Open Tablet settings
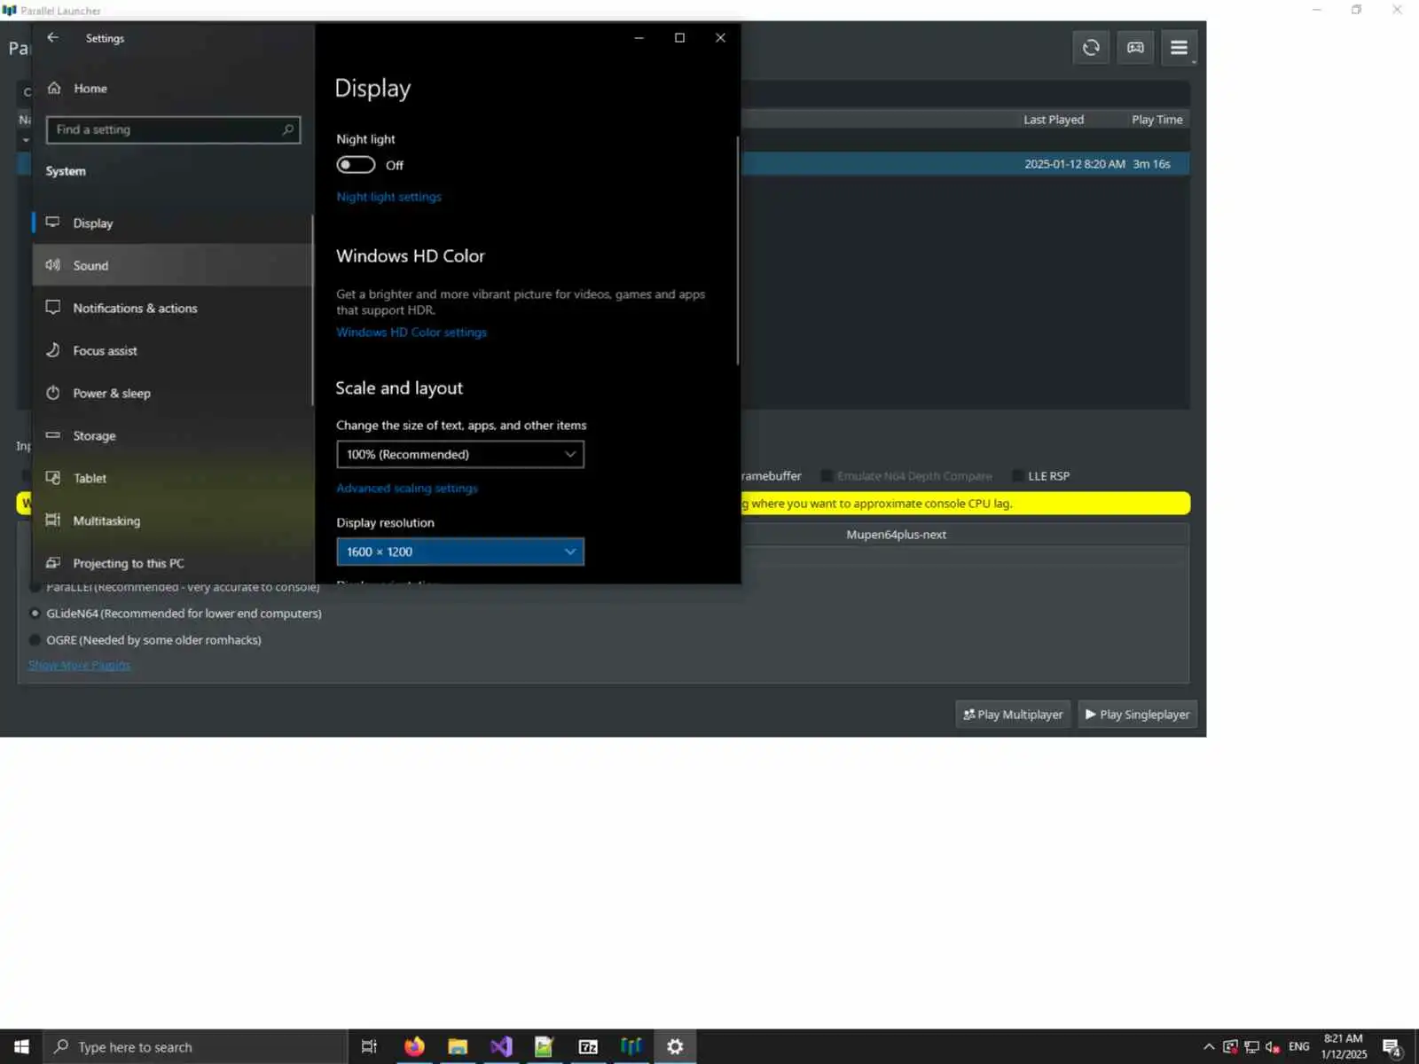This screenshot has height=1064, width=1419. click(173, 478)
